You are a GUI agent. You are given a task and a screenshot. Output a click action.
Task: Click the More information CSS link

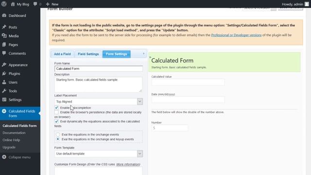128,164
